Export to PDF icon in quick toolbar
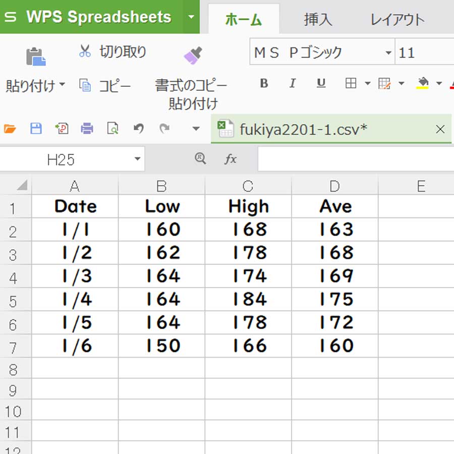The height and width of the screenshot is (454, 454). pos(62,128)
